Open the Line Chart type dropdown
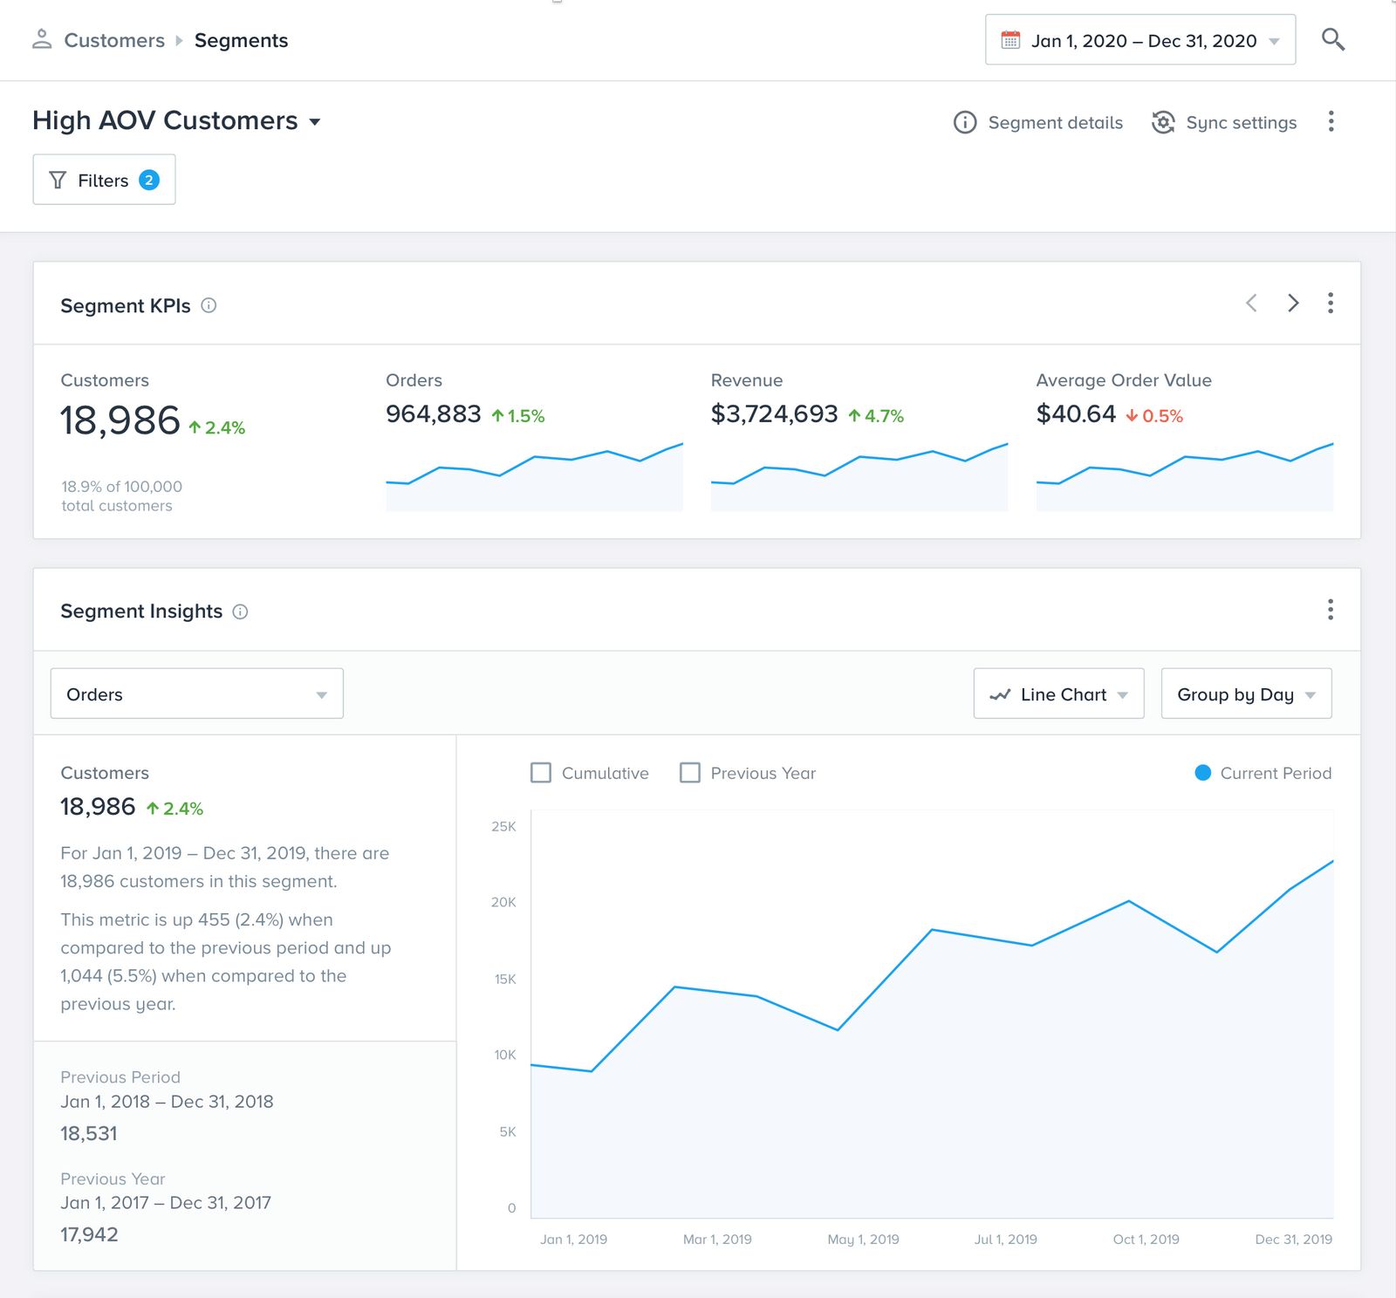Screen dimensions: 1396x1298 [1057, 694]
